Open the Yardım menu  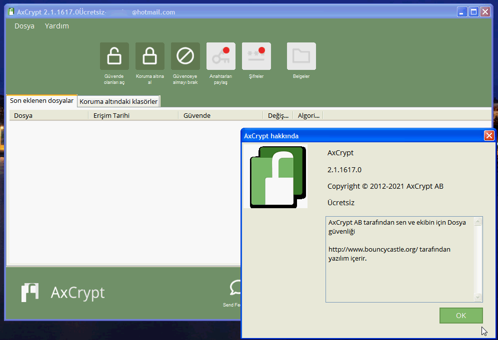(57, 26)
